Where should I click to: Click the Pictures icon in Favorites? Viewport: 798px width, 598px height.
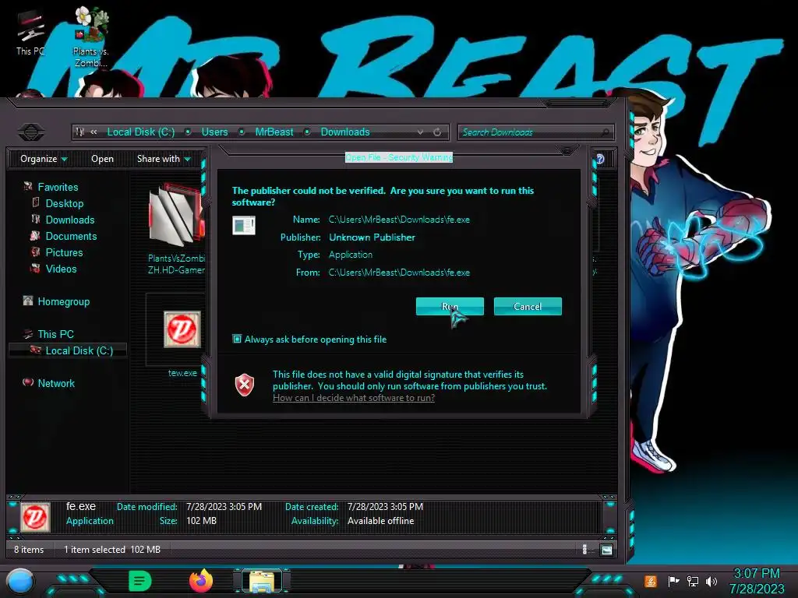(35, 252)
